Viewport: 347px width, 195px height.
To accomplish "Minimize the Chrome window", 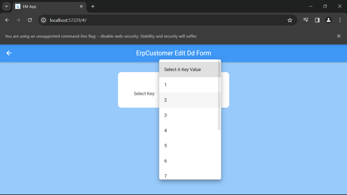I will click(x=311, y=6).
